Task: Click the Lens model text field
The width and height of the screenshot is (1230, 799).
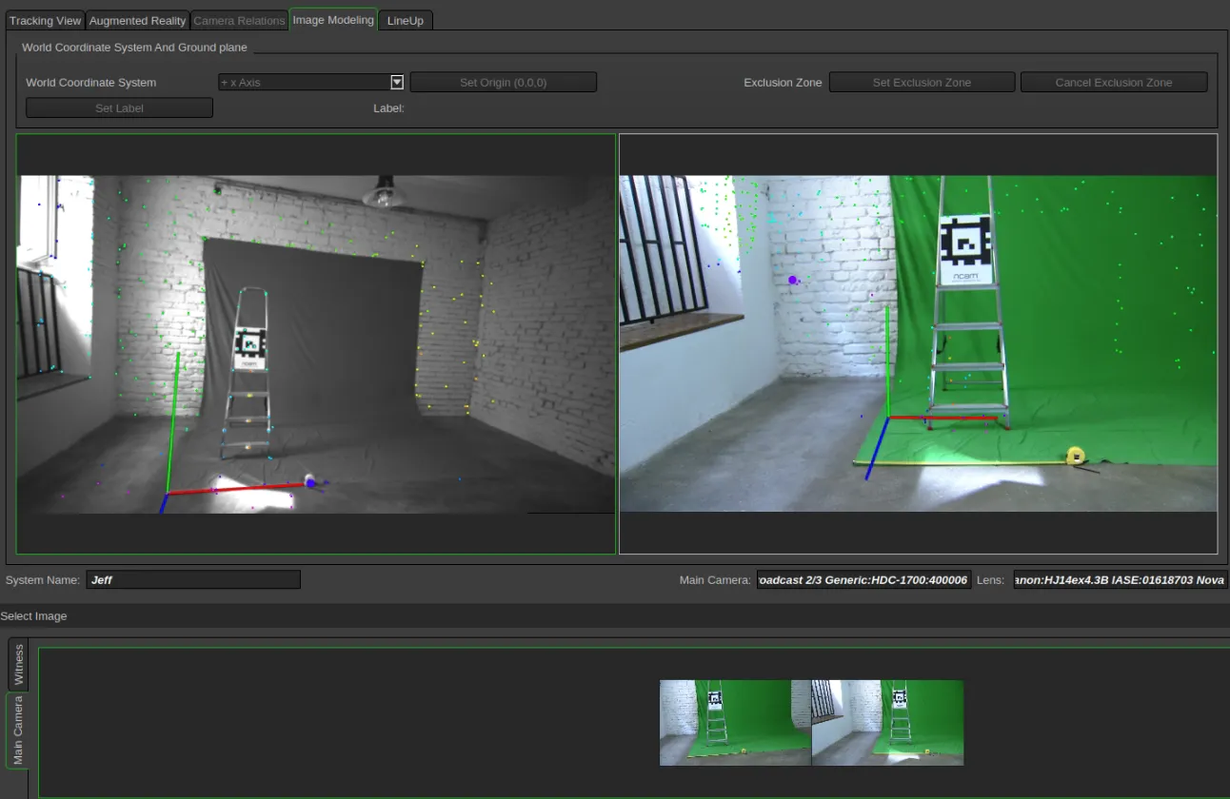Action: pyautogui.click(x=1121, y=579)
